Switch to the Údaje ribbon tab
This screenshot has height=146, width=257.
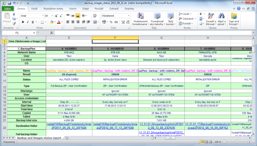coord(86,9)
